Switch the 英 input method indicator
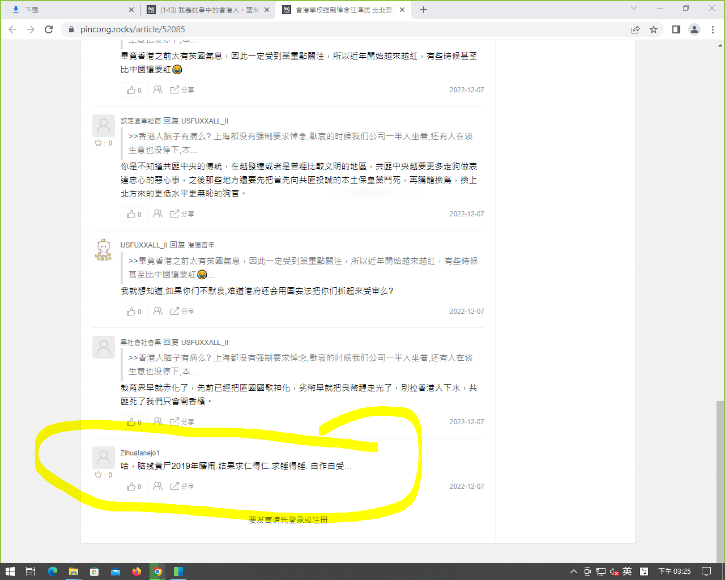725x580 pixels. pyautogui.click(x=627, y=572)
